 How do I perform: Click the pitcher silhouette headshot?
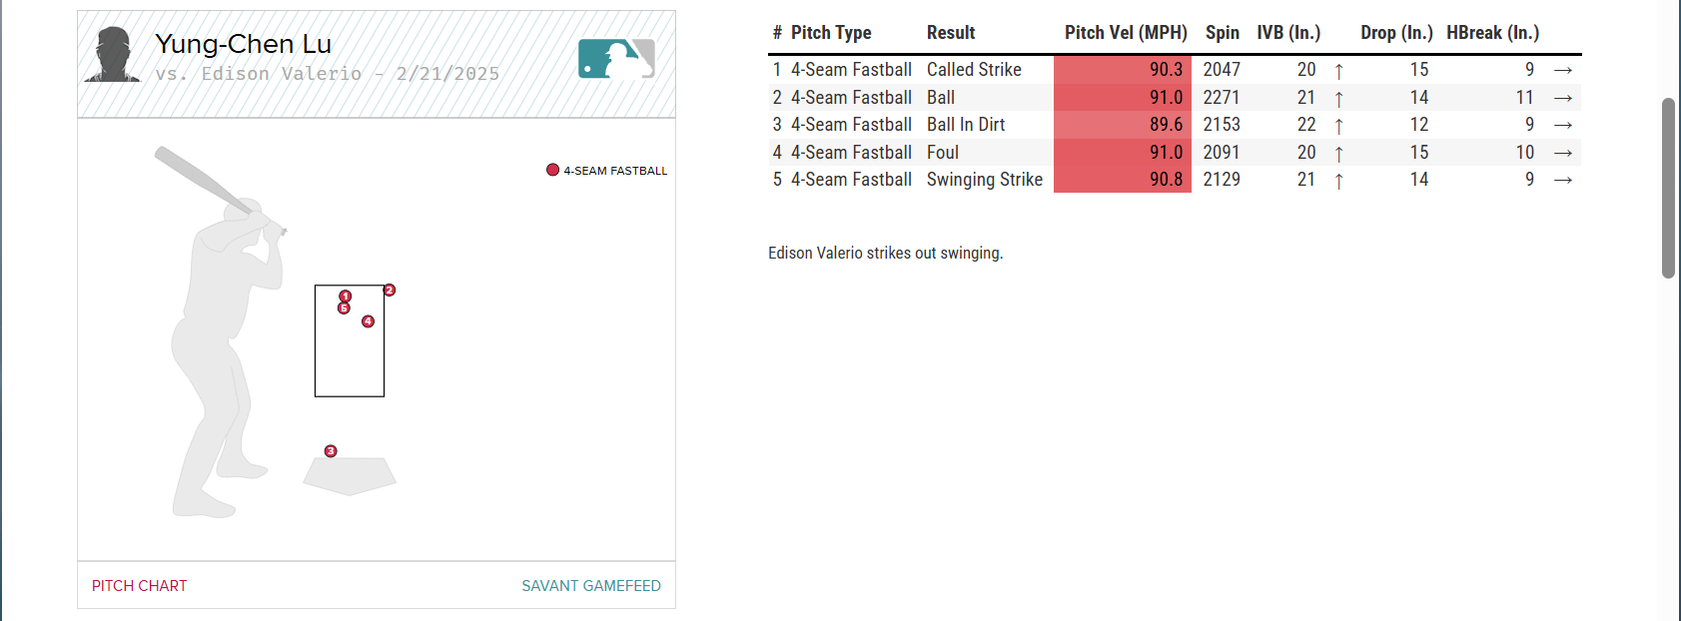(x=113, y=55)
